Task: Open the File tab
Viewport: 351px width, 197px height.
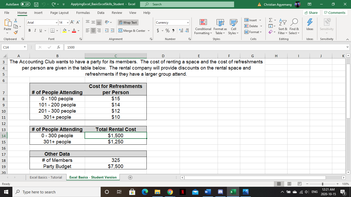Action: [x=7, y=13]
